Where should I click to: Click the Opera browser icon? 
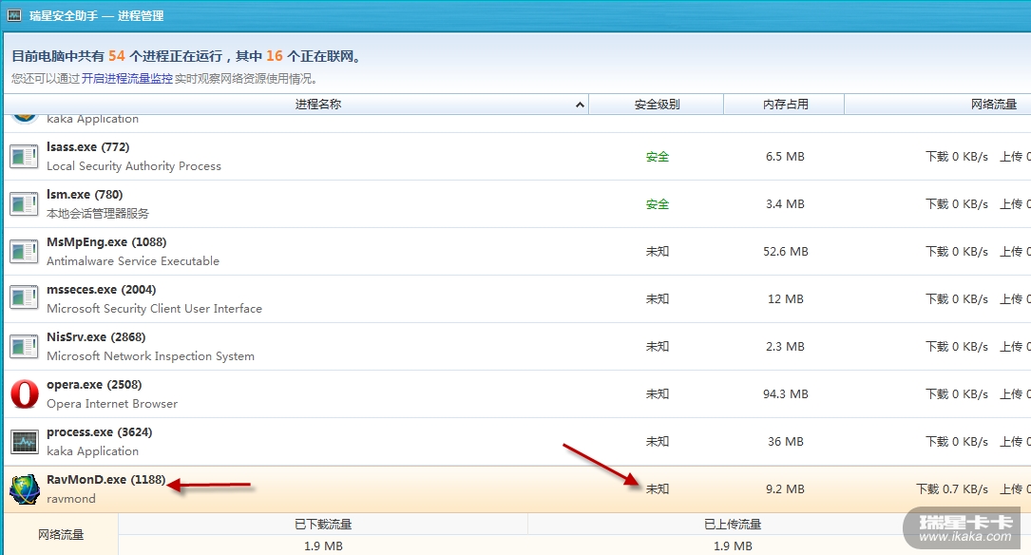click(x=25, y=393)
